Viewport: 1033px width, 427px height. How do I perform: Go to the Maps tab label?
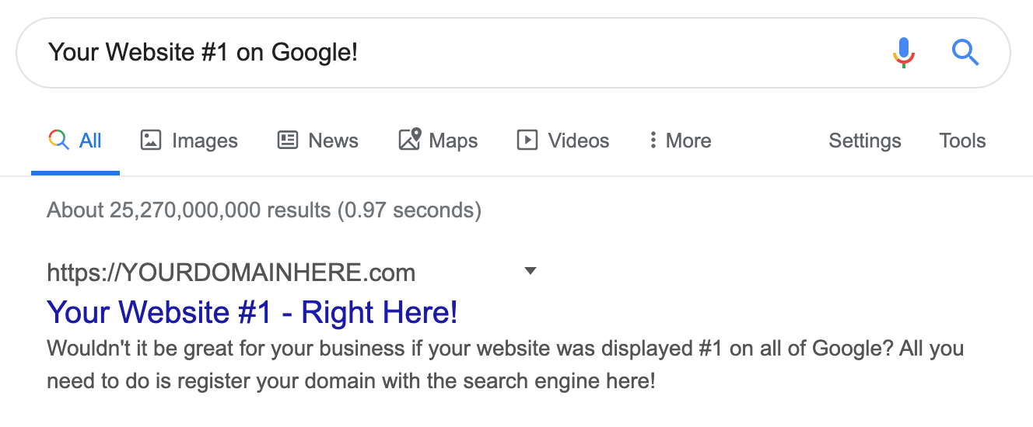point(453,141)
